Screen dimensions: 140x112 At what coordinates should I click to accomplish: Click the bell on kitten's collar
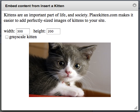tap(68, 84)
